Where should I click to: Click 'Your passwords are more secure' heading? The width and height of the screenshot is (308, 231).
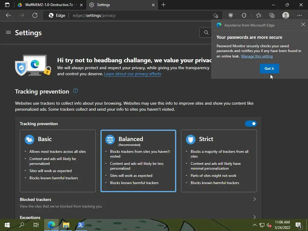(249, 37)
